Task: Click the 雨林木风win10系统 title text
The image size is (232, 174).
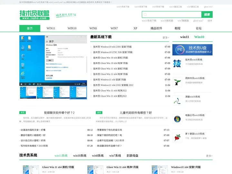Action: tap(195, 78)
